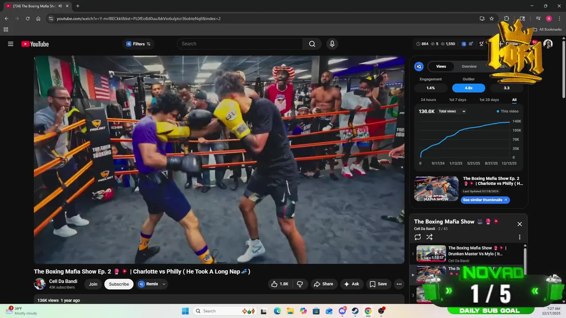
Task: Toggle playlist shuffle icon
Action: pos(429,237)
